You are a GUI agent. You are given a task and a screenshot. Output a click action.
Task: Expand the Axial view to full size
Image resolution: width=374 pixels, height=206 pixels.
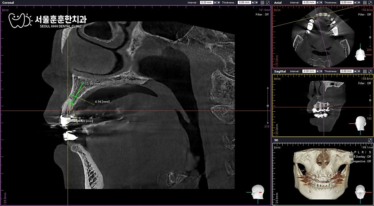coord(370,3)
